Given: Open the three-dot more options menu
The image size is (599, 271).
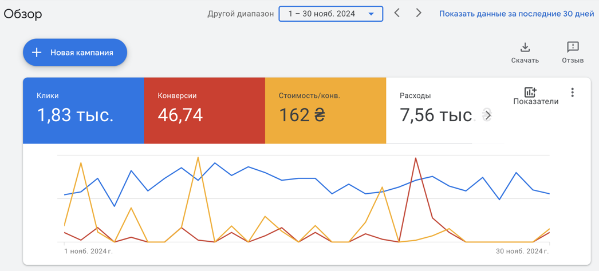Looking at the screenshot, I should click(x=572, y=92).
